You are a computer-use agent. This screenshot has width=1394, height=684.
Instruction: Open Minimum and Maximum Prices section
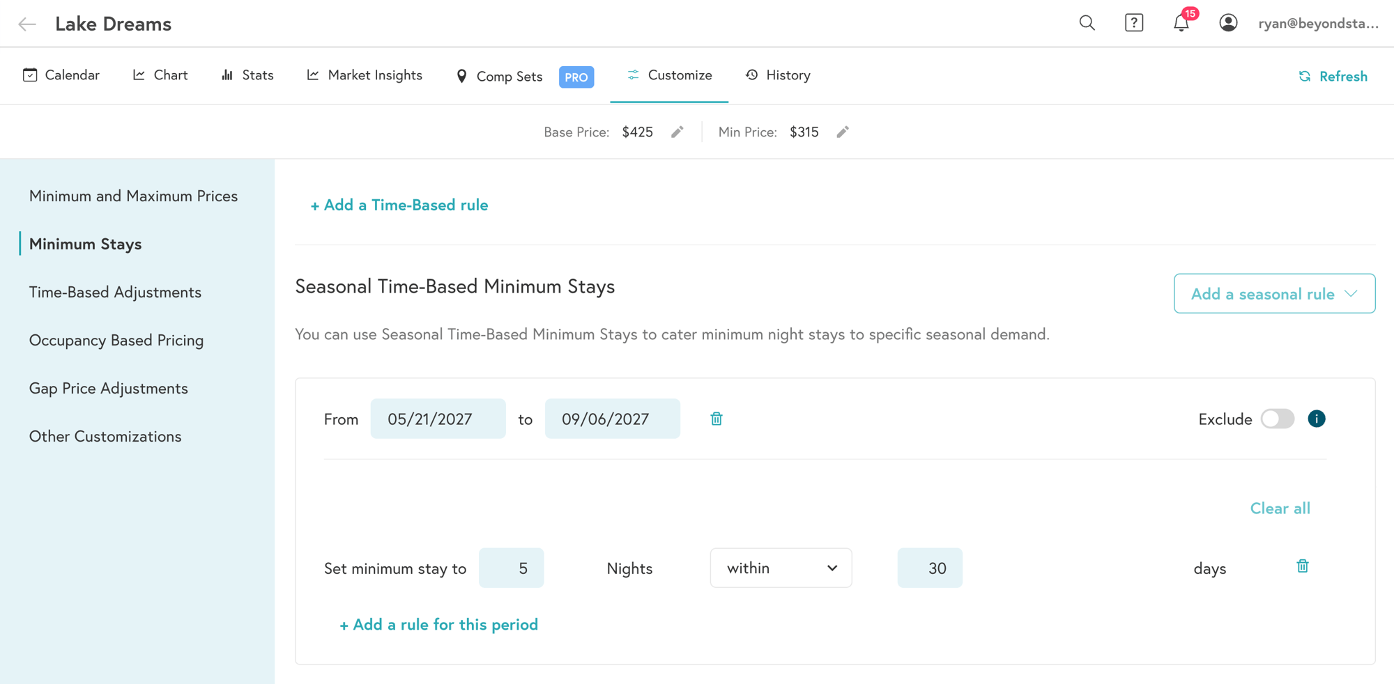coord(133,196)
